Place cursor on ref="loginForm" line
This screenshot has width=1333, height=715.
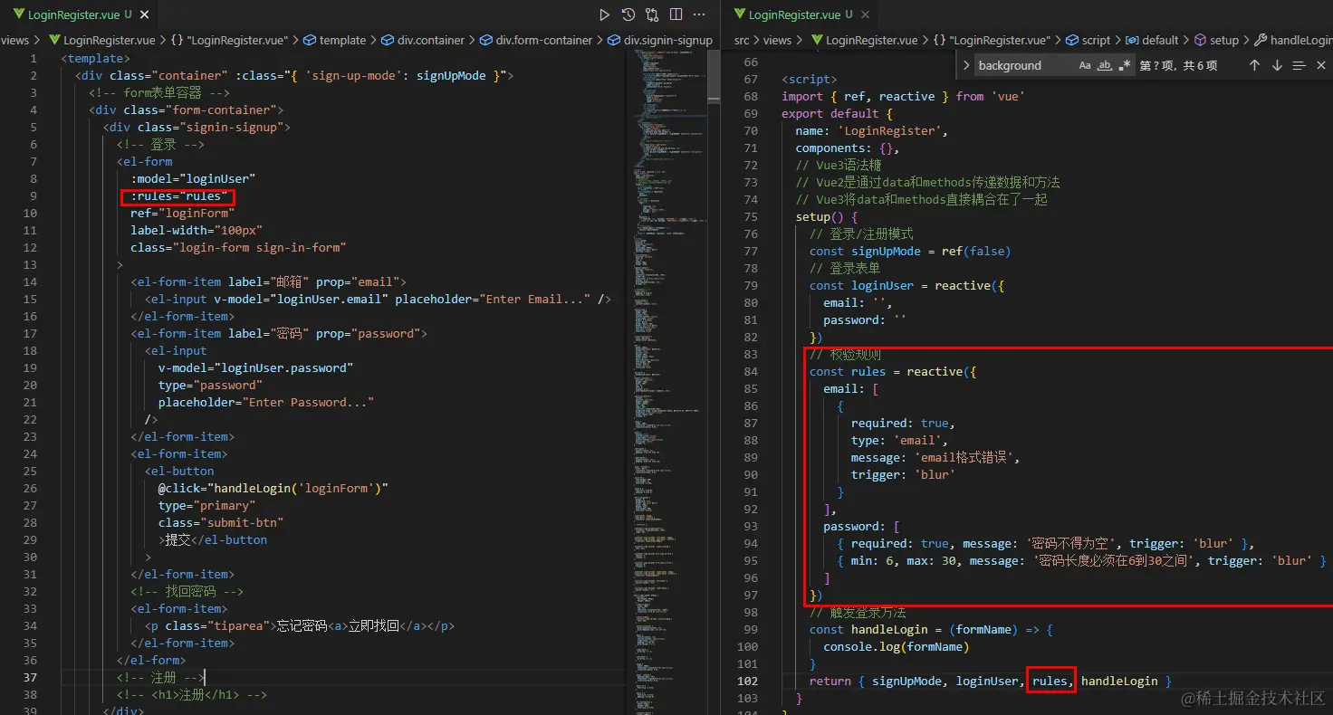tap(182, 213)
